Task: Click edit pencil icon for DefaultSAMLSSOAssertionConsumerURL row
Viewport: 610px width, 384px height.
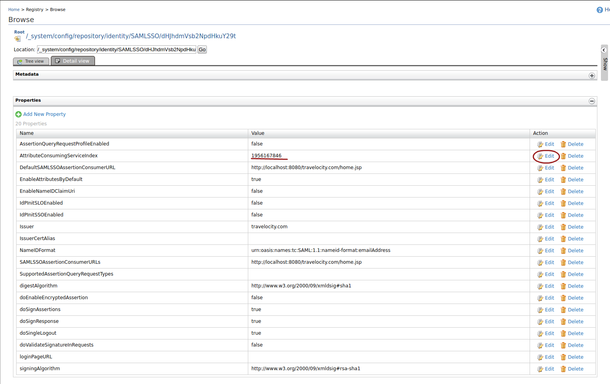Action: tap(540, 168)
